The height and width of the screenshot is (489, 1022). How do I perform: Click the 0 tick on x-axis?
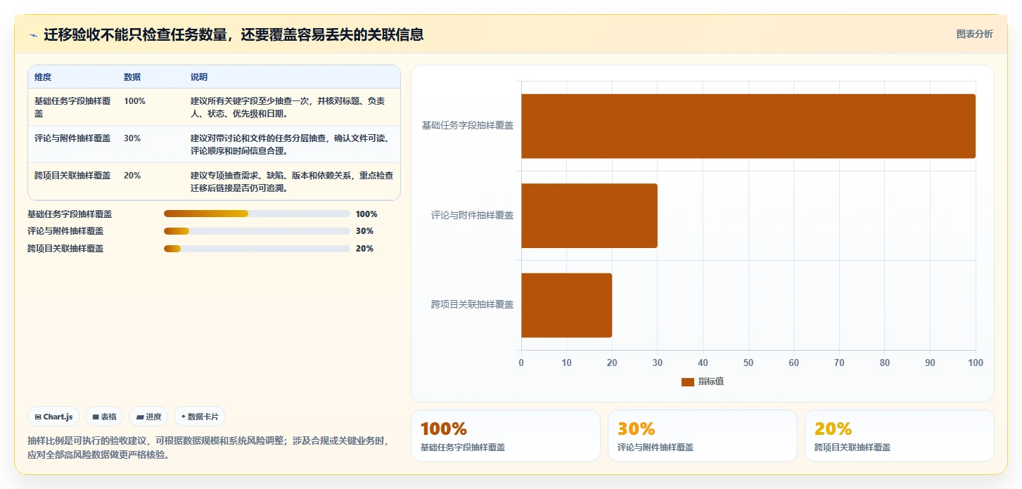[521, 363]
